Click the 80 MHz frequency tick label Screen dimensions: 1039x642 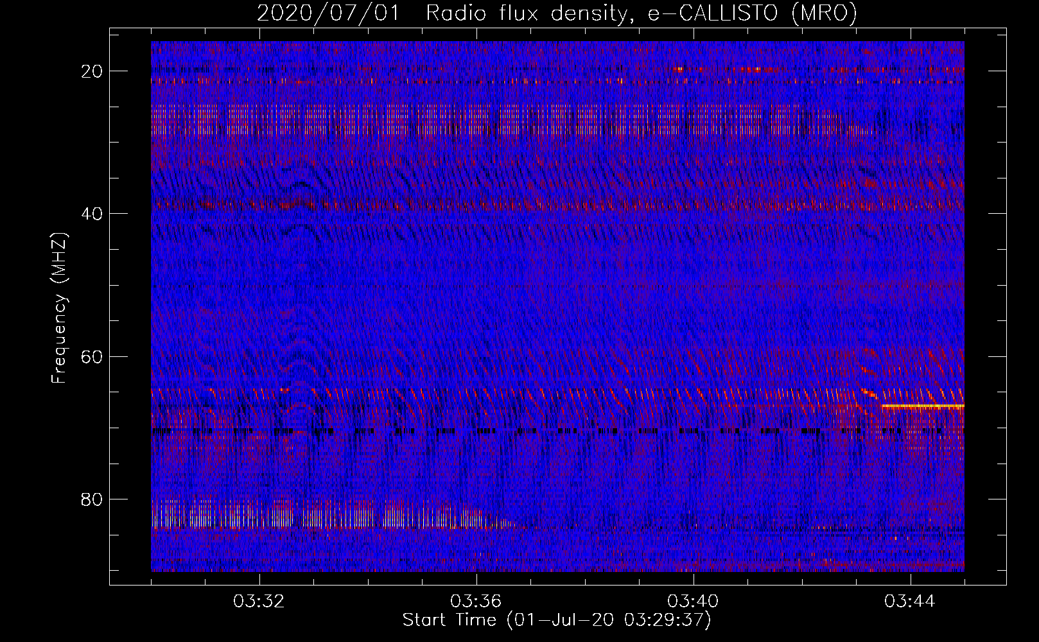coord(92,499)
